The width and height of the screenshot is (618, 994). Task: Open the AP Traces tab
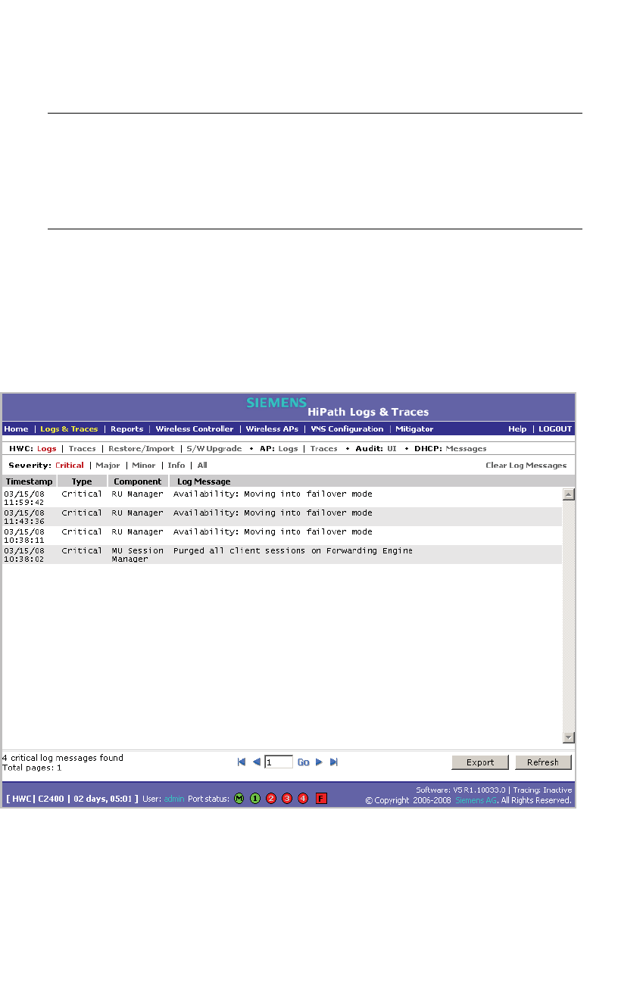(324, 448)
